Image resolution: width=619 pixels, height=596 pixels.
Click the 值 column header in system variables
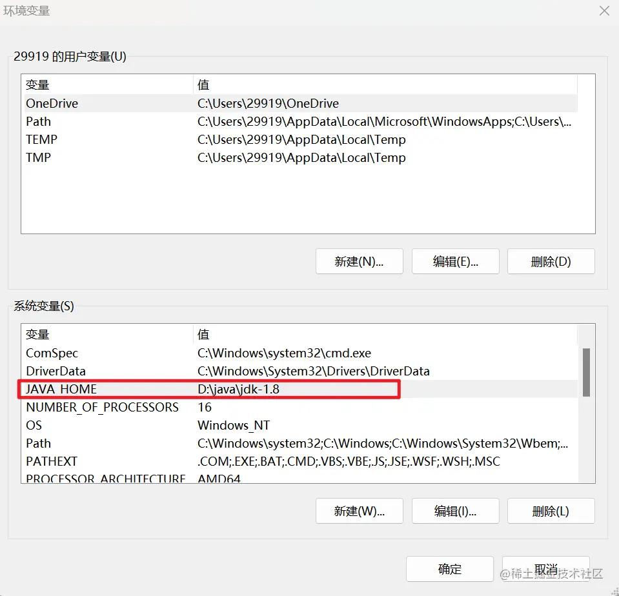(x=385, y=335)
